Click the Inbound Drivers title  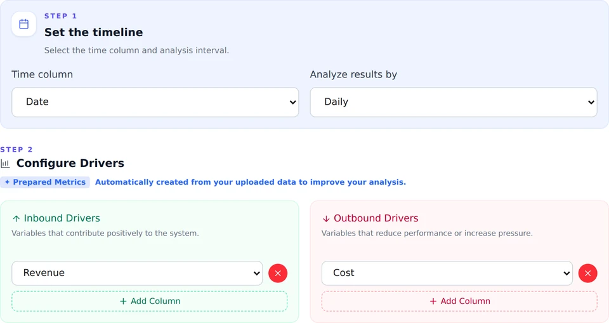click(x=62, y=218)
